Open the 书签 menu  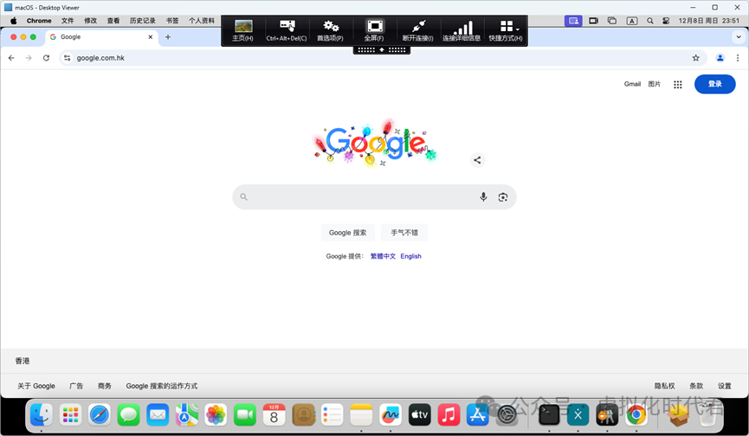click(x=172, y=21)
